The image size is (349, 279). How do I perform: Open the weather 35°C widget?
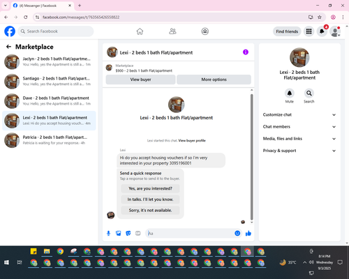(288, 262)
